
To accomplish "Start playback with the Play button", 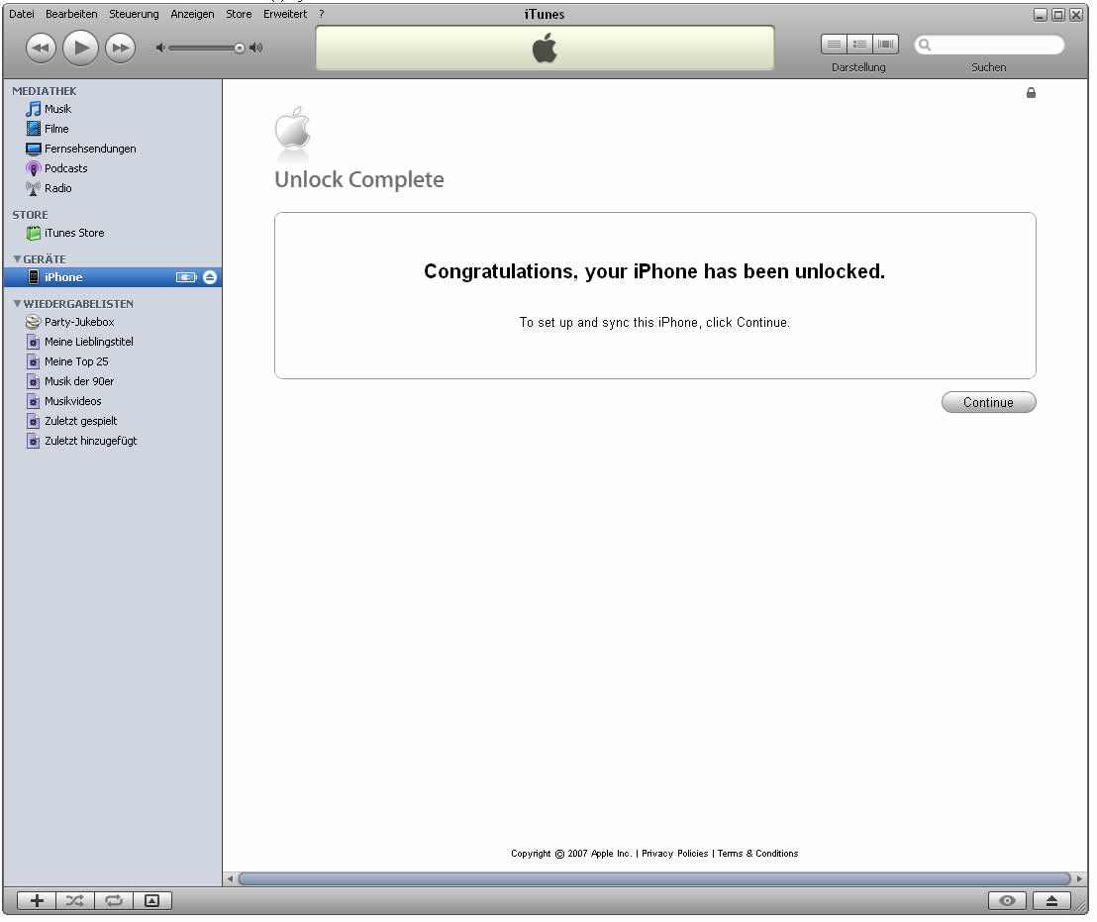I will [x=80, y=48].
